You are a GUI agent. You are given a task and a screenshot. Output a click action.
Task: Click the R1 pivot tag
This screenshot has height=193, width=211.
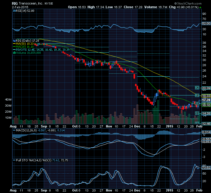[x=197, y=95]
